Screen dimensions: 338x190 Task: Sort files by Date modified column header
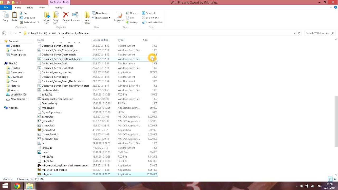tap(100, 40)
